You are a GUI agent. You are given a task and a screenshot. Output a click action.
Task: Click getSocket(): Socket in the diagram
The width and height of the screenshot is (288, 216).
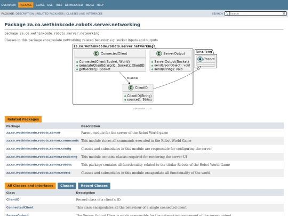pyautogui.click(x=94, y=69)
